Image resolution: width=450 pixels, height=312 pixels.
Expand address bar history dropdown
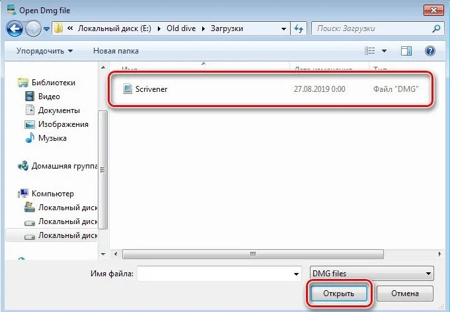pos(283,28)
